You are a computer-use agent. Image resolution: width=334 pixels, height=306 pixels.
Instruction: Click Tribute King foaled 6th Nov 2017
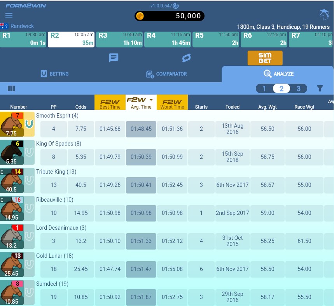[233, 185]
